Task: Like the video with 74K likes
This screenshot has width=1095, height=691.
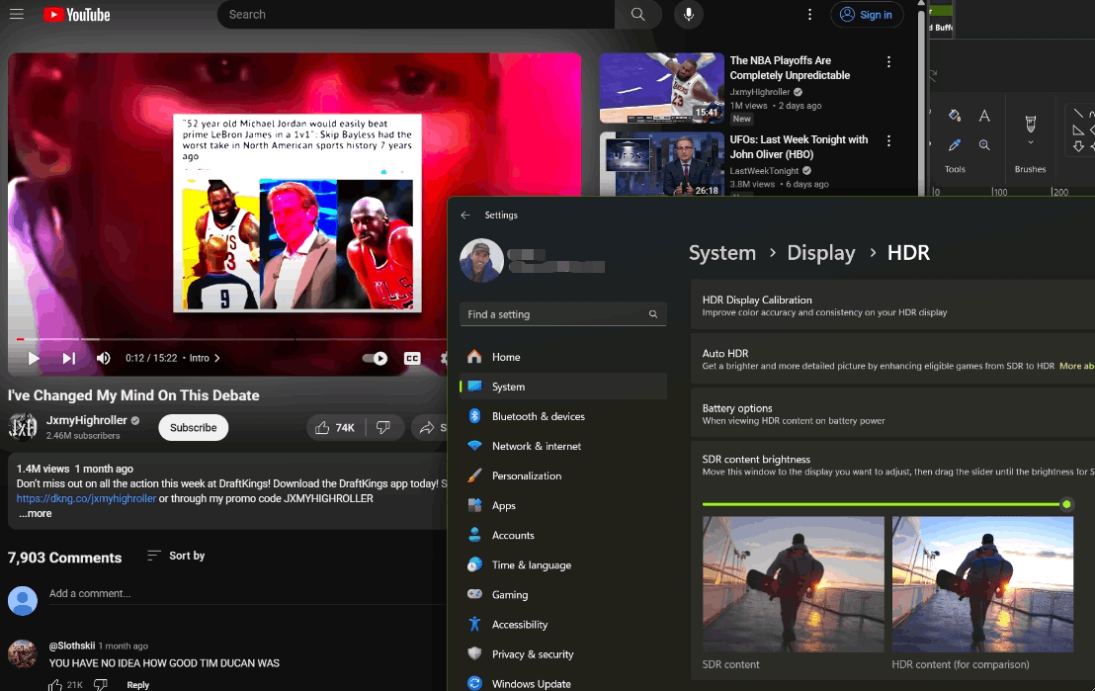Action: [336, 428]
